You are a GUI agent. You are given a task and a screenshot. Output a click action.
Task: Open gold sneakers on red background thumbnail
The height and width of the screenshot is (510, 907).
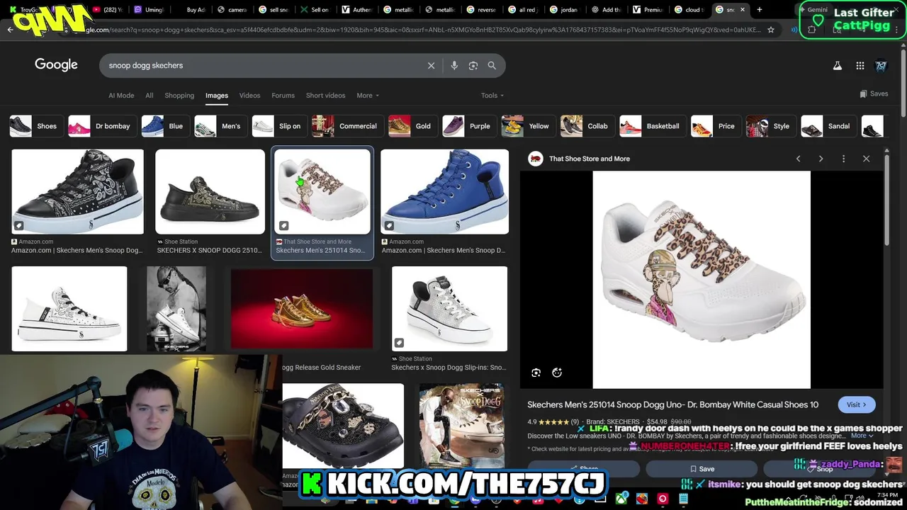pos(302,309)
